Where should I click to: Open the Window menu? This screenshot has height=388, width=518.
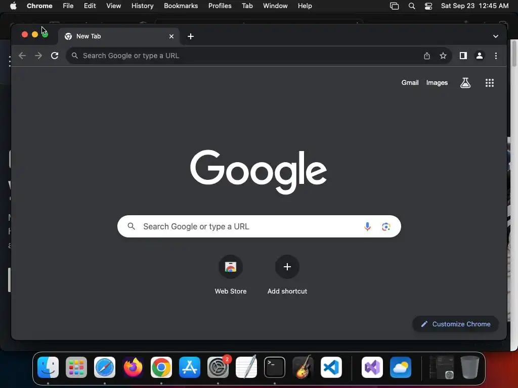coord(275,6)
